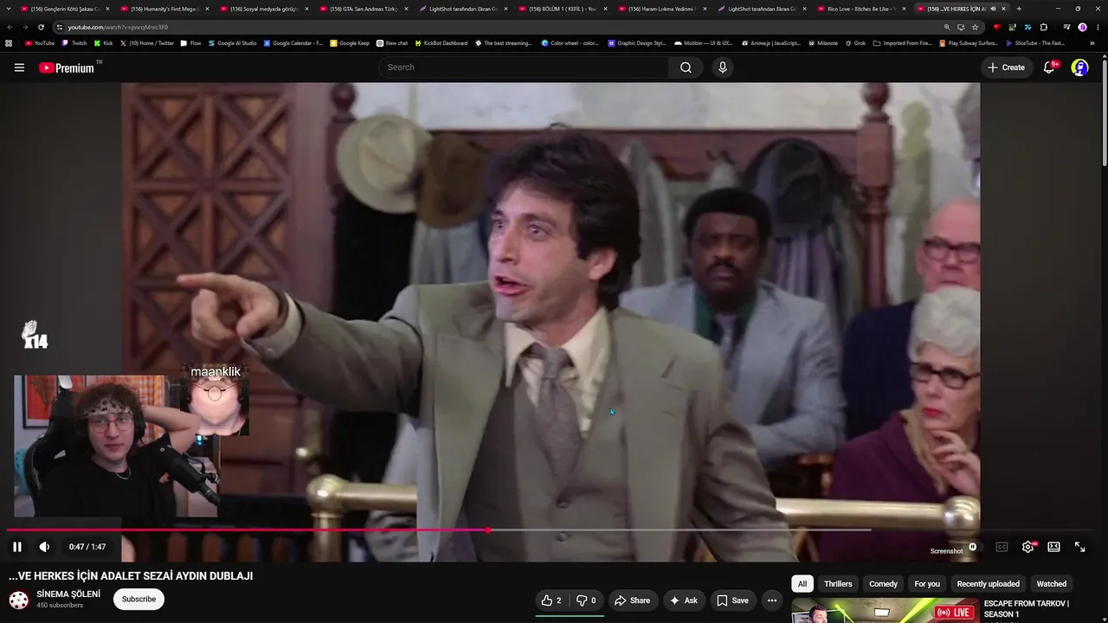Turn on closed captions

[x=1002, y=547]
